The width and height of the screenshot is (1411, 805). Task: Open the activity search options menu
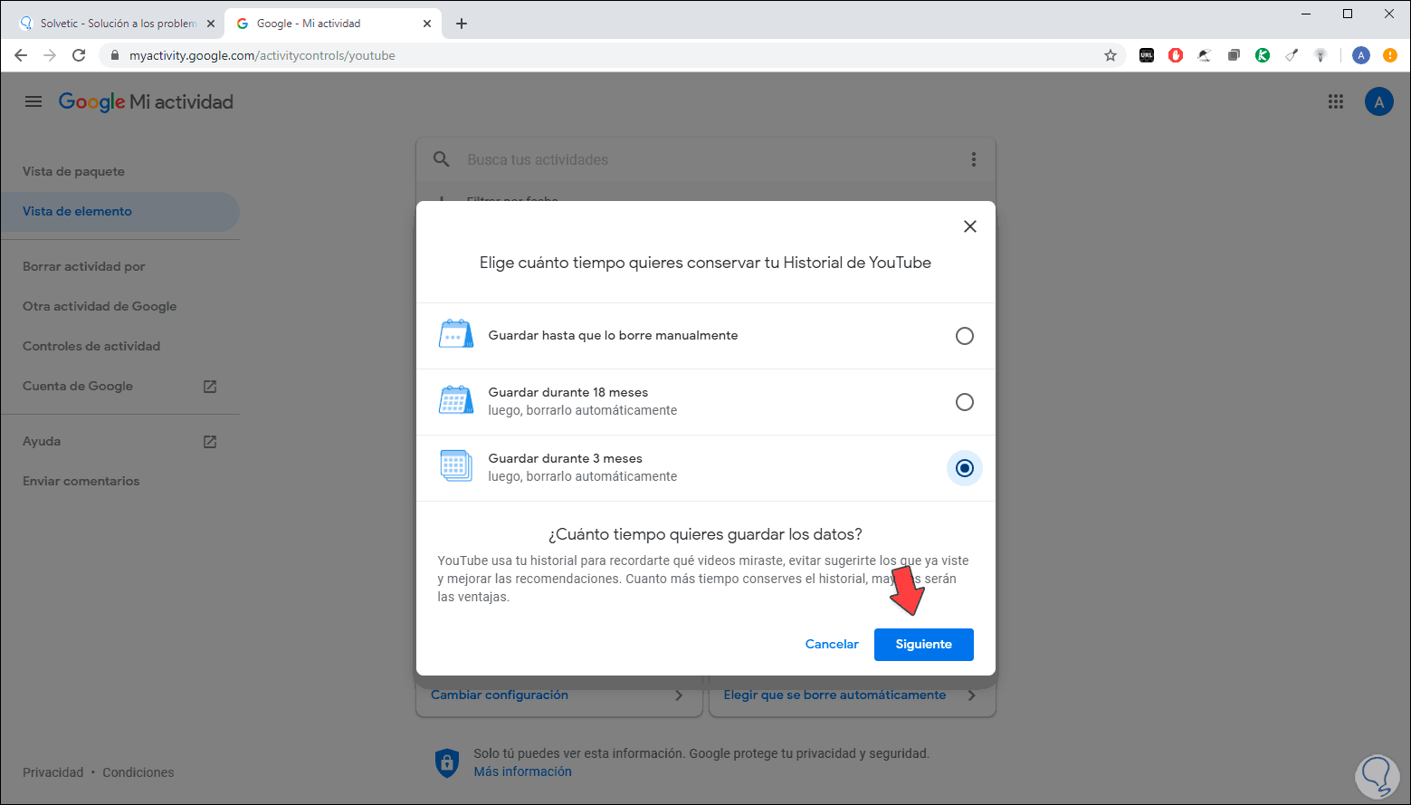[974, 159]
